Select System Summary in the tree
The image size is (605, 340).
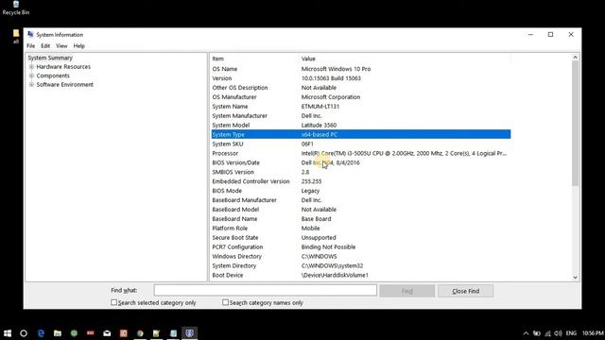[x=50, y=58]
